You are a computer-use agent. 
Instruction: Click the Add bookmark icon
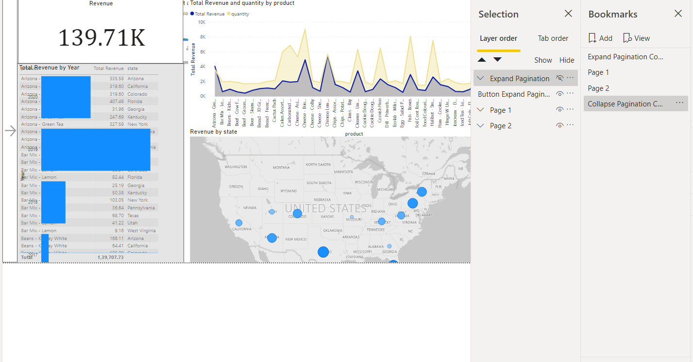592,38
